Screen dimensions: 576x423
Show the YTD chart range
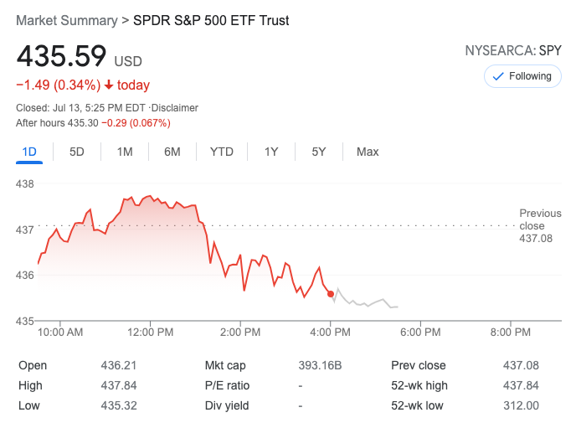click(x=222, y=152)
